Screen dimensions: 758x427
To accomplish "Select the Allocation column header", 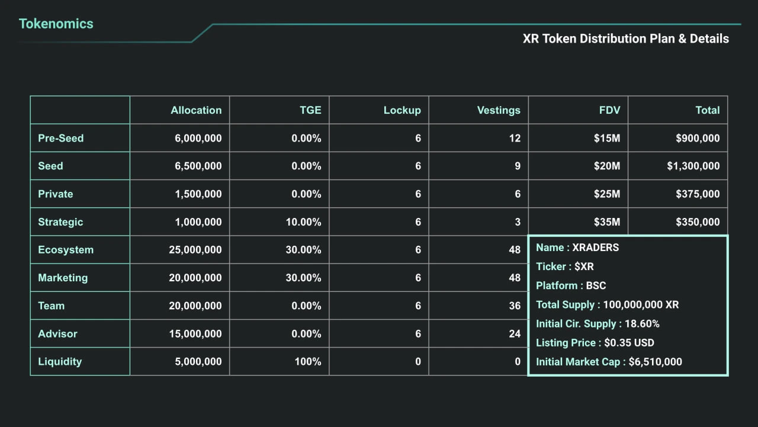I will tap(196, 110).
